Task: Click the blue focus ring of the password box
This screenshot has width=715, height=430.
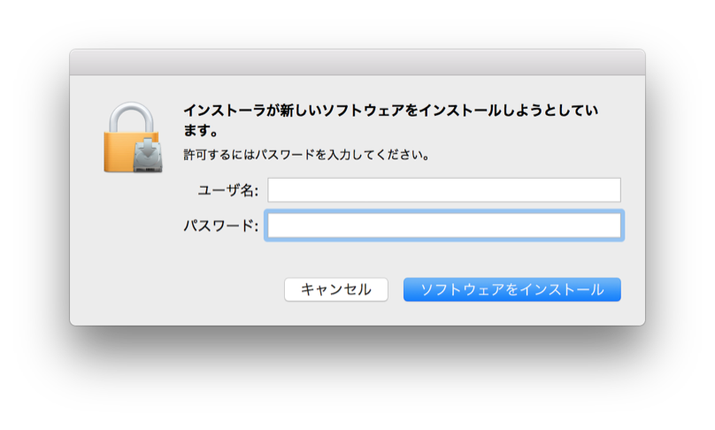Action: [x=443, y=211]
